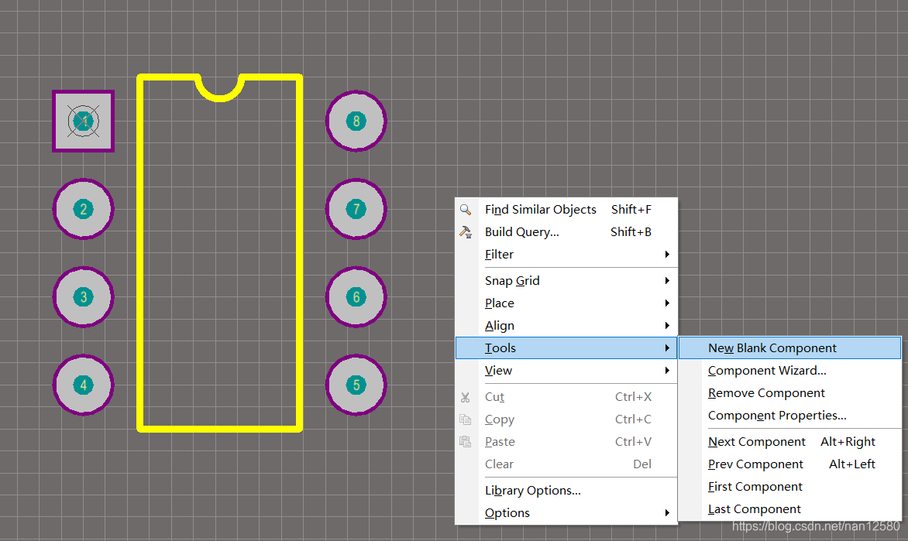Jump to Last Component

[x=790, y=509]
